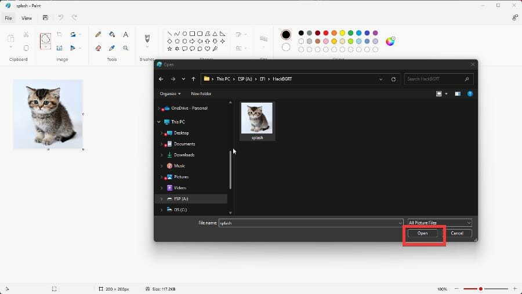This screenshot has width=522, height=294.
Task: Select OS (C:) drive in navigation tree
Action: point(180,210)
